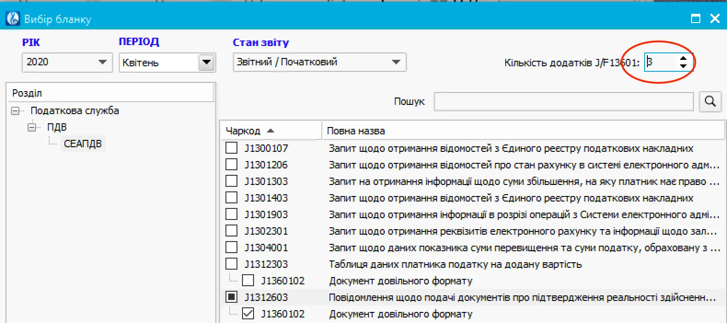Check J1360102 checkbox under J1312303
This screenshot has height=323, width=727.
click(x=248, y=281)
